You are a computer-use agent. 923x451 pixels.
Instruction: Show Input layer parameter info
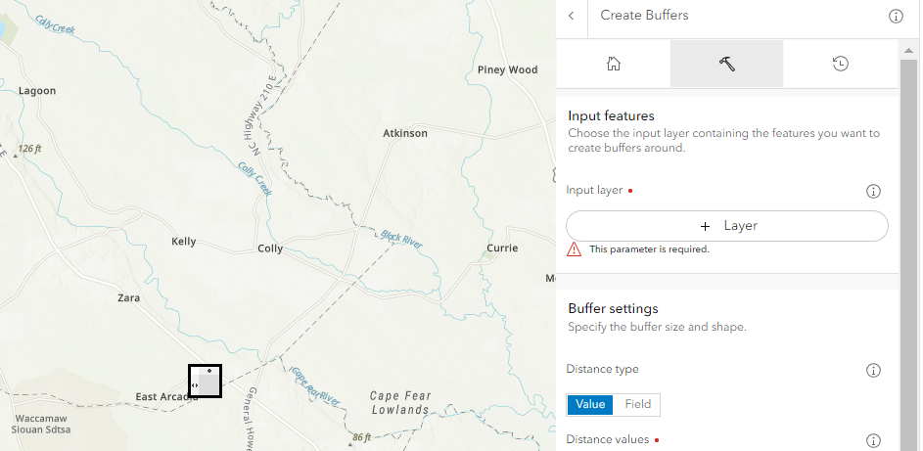pos(874,192)
